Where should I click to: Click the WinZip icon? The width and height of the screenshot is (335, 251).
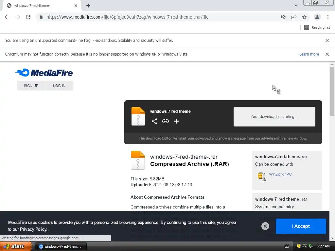click(x=261, y=176)
